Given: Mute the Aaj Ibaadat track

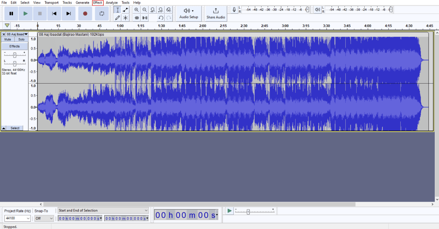Looking at the screenshot, I should pos(7,39).
